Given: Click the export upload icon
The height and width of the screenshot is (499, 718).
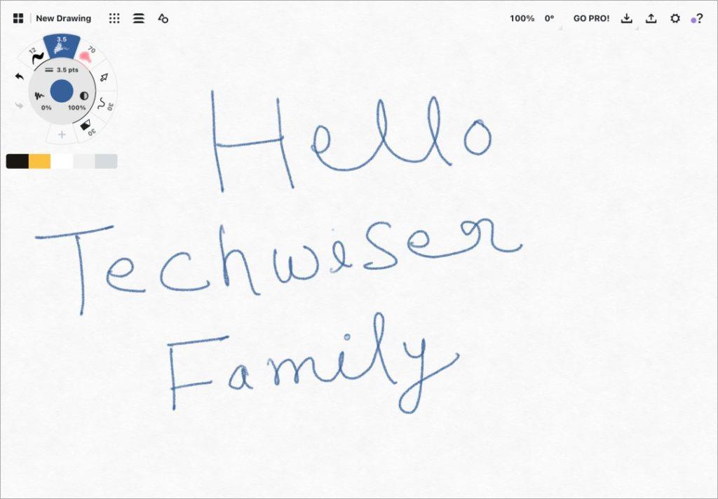Looking at the screenshot, I should pos(651,18).
